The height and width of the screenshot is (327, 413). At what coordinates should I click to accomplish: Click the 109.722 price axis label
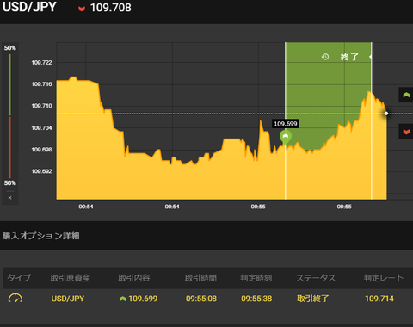pyautogui.click(x=41, y=62)
